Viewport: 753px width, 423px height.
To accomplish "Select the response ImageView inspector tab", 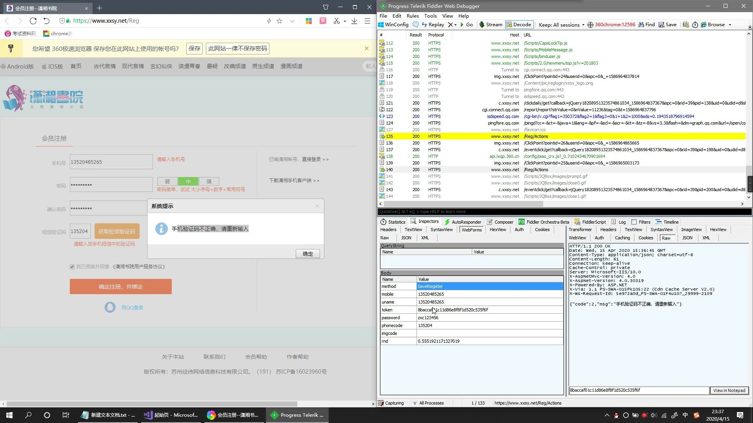I will (x=691, y=230).
